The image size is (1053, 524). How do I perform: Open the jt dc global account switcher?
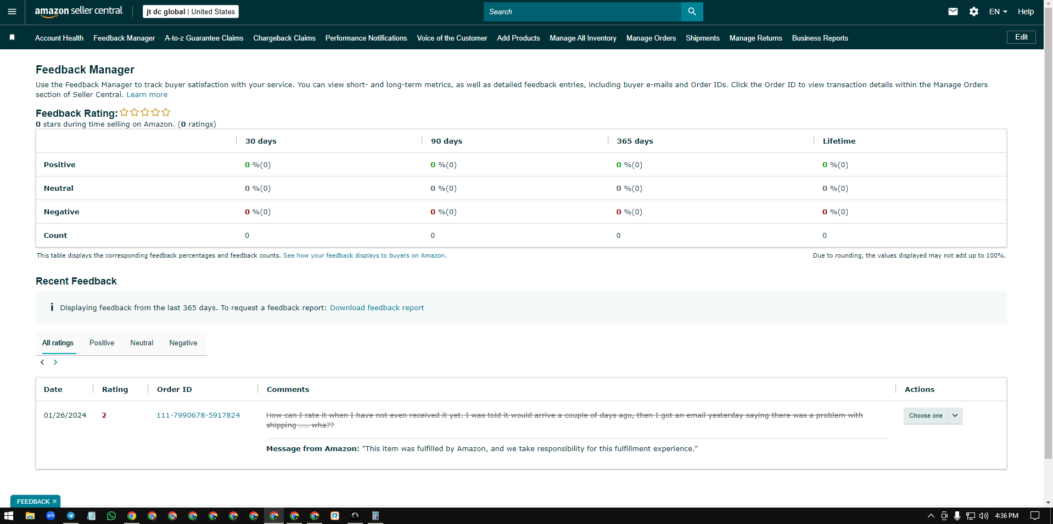(191, 12)
